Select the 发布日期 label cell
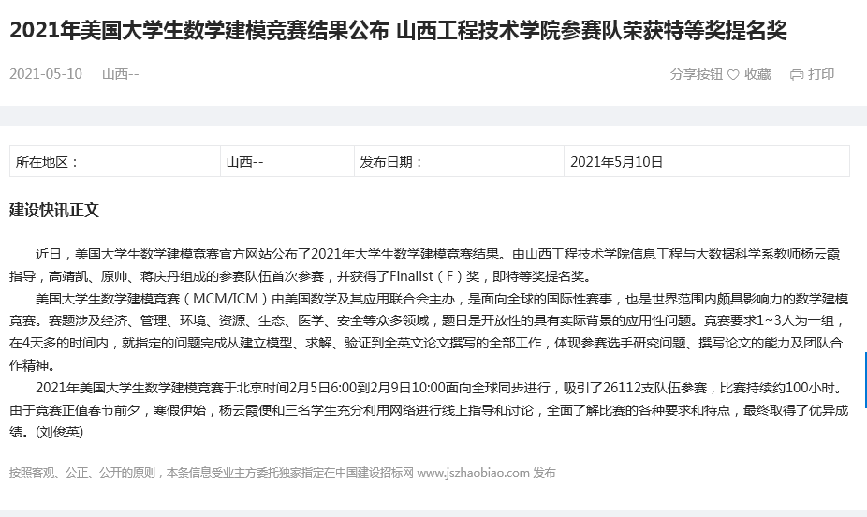 [x=391, y=161]
